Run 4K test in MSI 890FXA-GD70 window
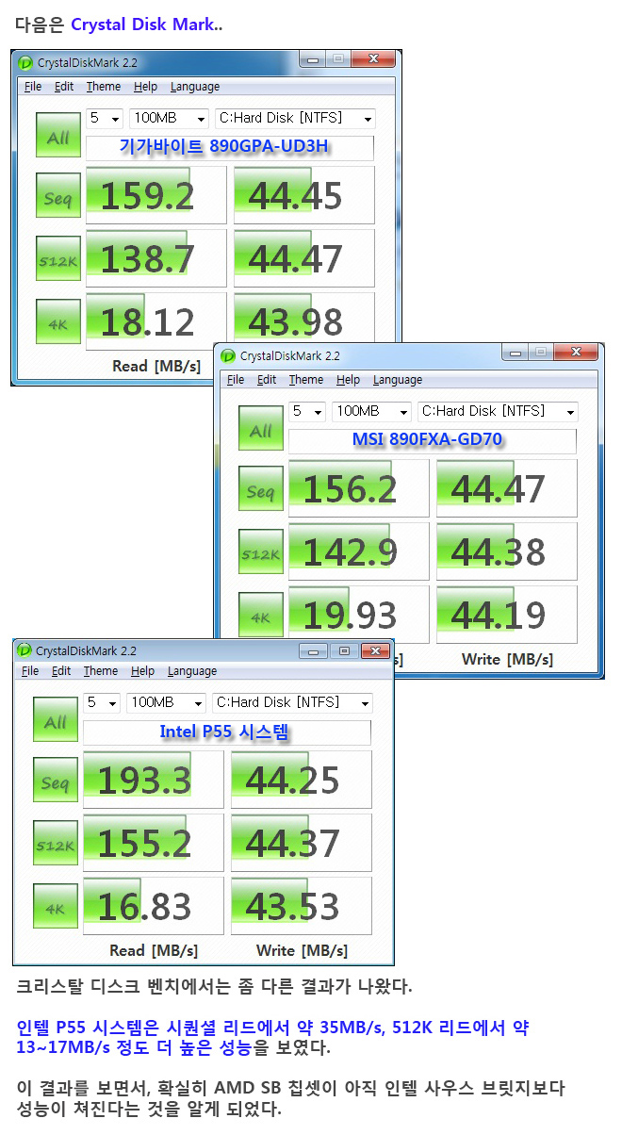 (261, 616)
